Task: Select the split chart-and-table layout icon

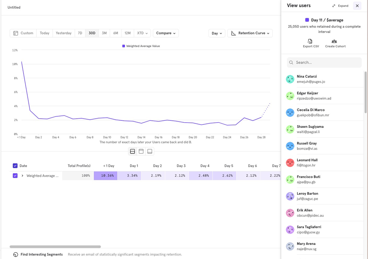Action: click(133, 152)
